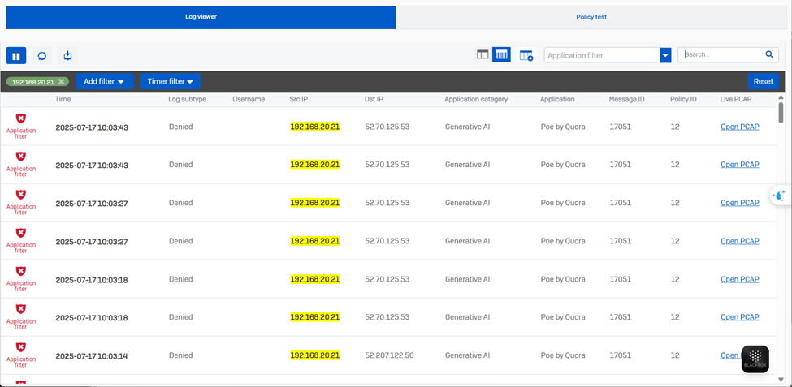Click the search magnifier icon
The image size is (792, 387).
tap(768, 54)
